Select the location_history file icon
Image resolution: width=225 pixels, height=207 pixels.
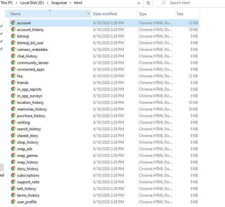[x=13, y=102]
